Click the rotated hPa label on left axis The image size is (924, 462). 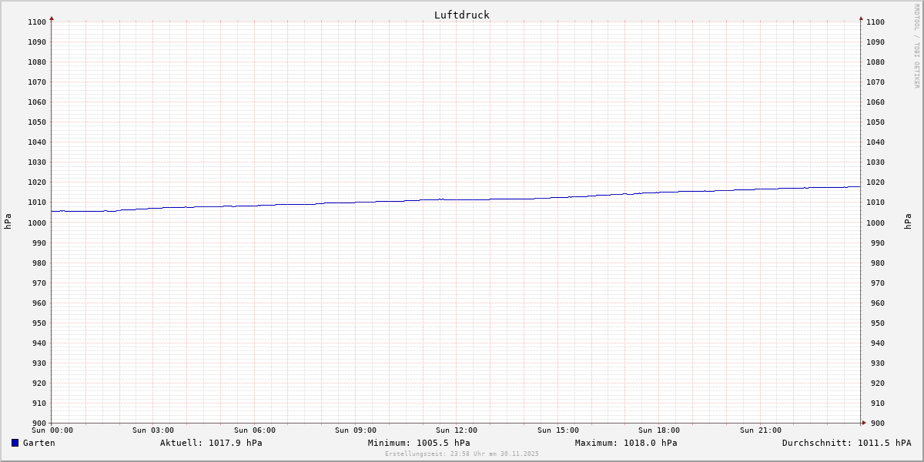point(8,222)
